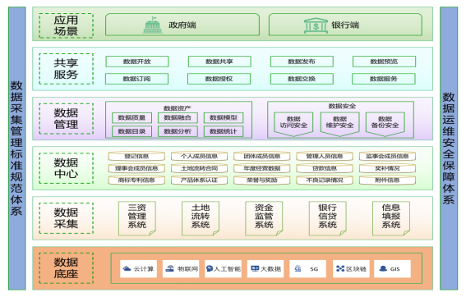Click the 数据目录 box

132,131
